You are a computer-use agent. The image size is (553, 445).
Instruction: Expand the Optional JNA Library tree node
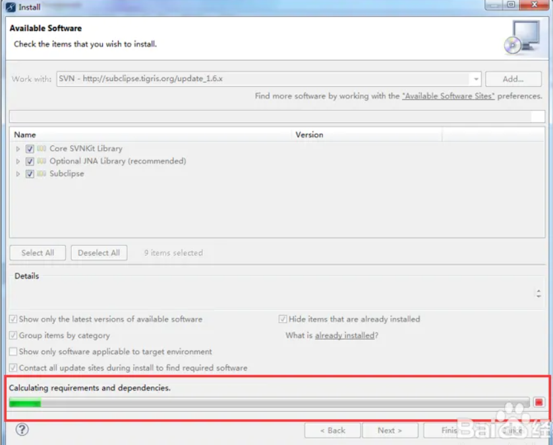(18, 161)
